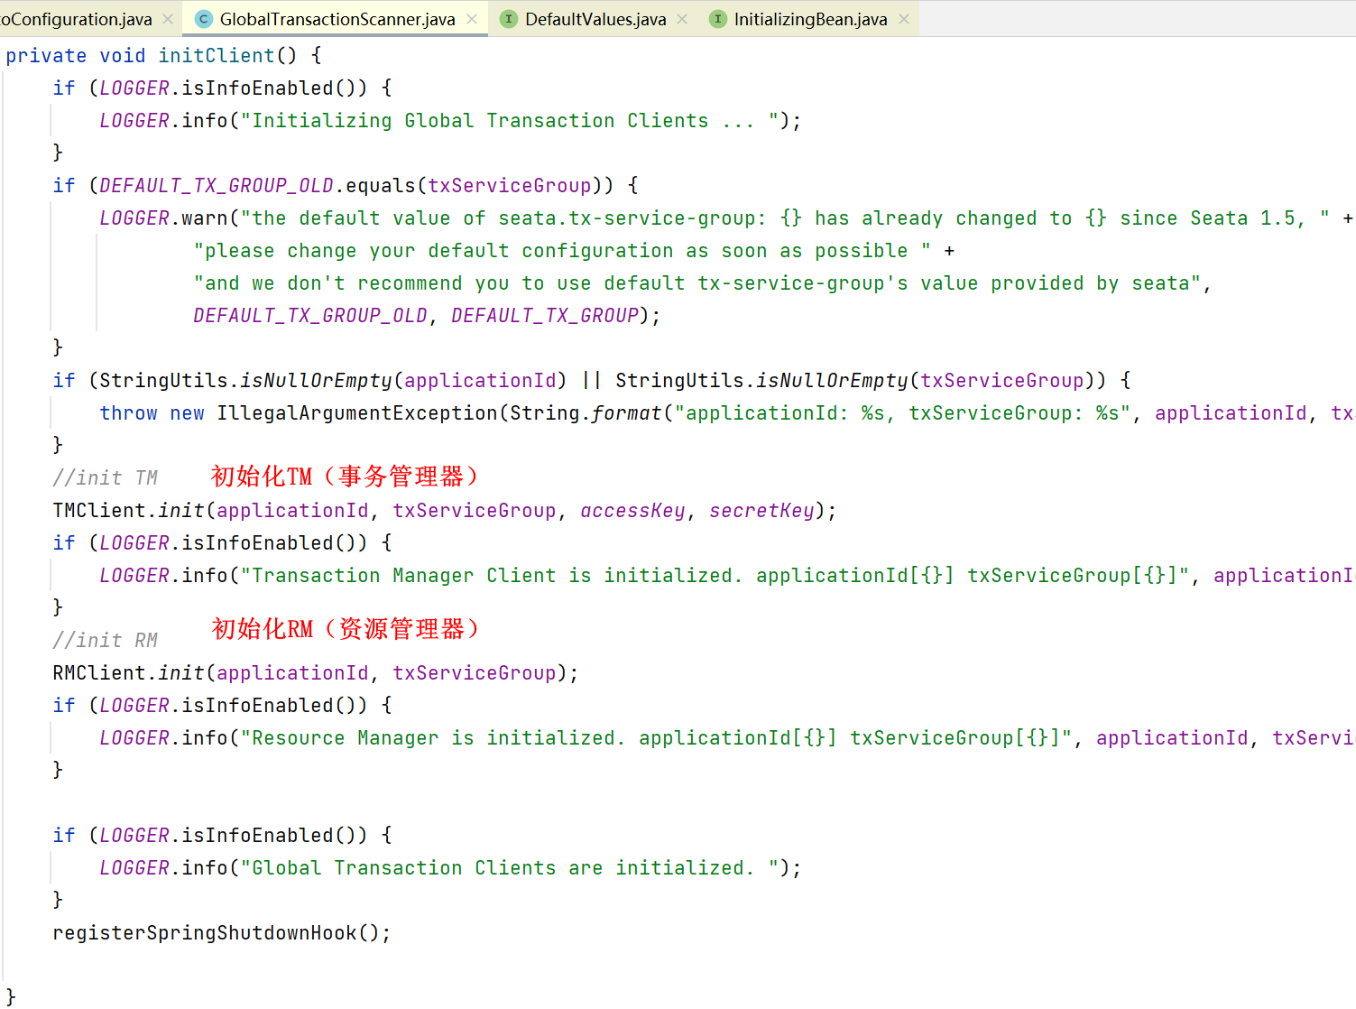Click the "Transaction Manager Client is initialized" string
The height and width of the screenshot is (1009, 1356).
tap(715, 576)
